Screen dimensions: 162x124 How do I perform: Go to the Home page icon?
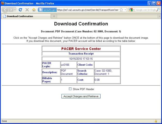pos(34,10)
